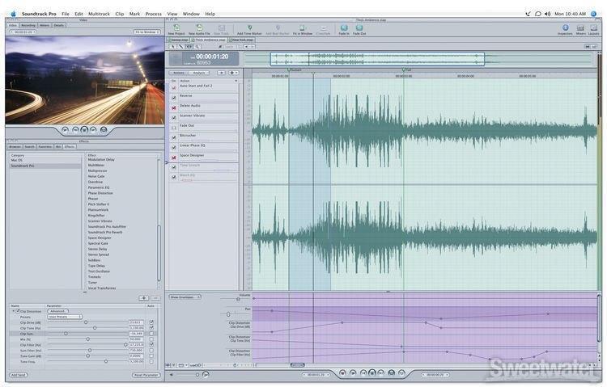Open the Inspectors toolbar icon
Viewport: 607px width, 387px height.
565,29
